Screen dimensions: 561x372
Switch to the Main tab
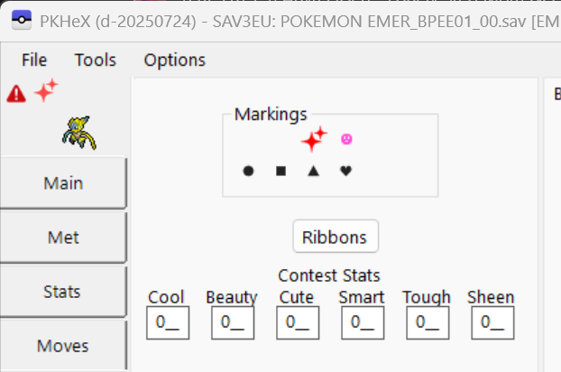click(x=63, y=183)
